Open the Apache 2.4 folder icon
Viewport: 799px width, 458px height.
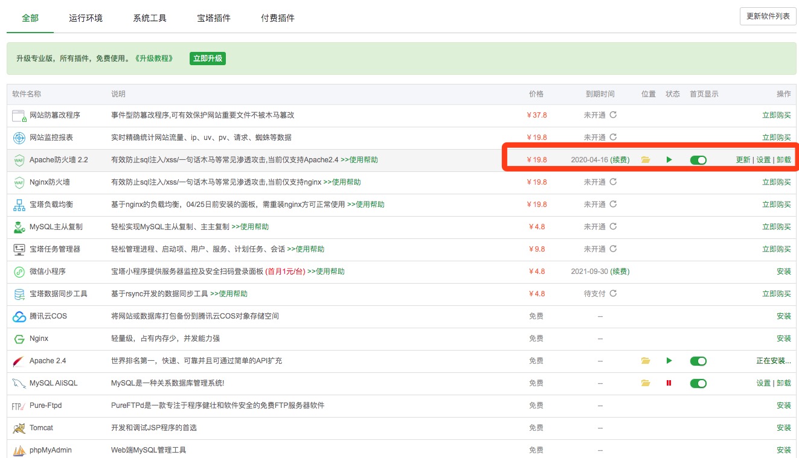coord(646,361)
